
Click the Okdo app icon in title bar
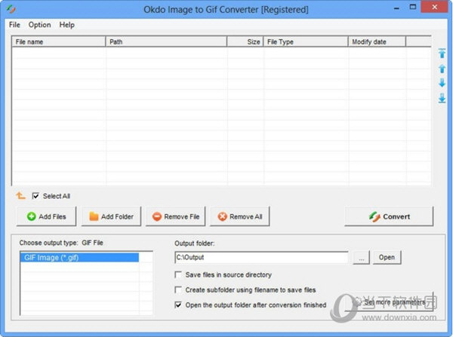tap(11, 9)
